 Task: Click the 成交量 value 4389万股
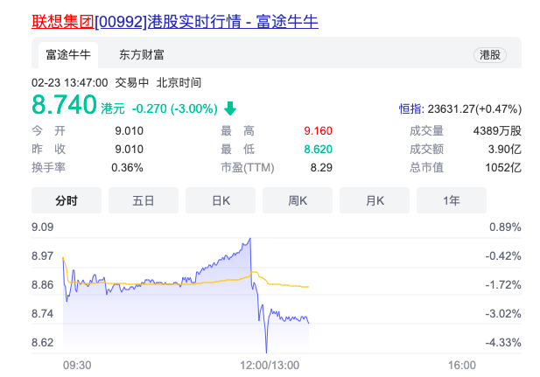[497, 131]
